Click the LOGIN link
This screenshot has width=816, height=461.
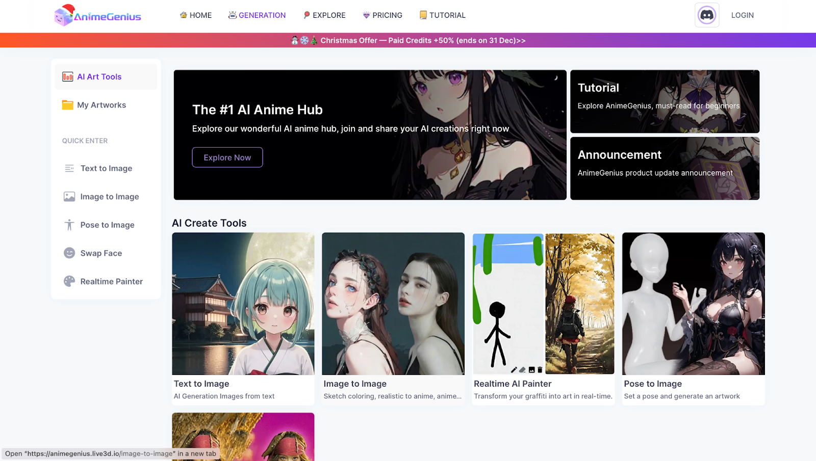pos(743,15)
